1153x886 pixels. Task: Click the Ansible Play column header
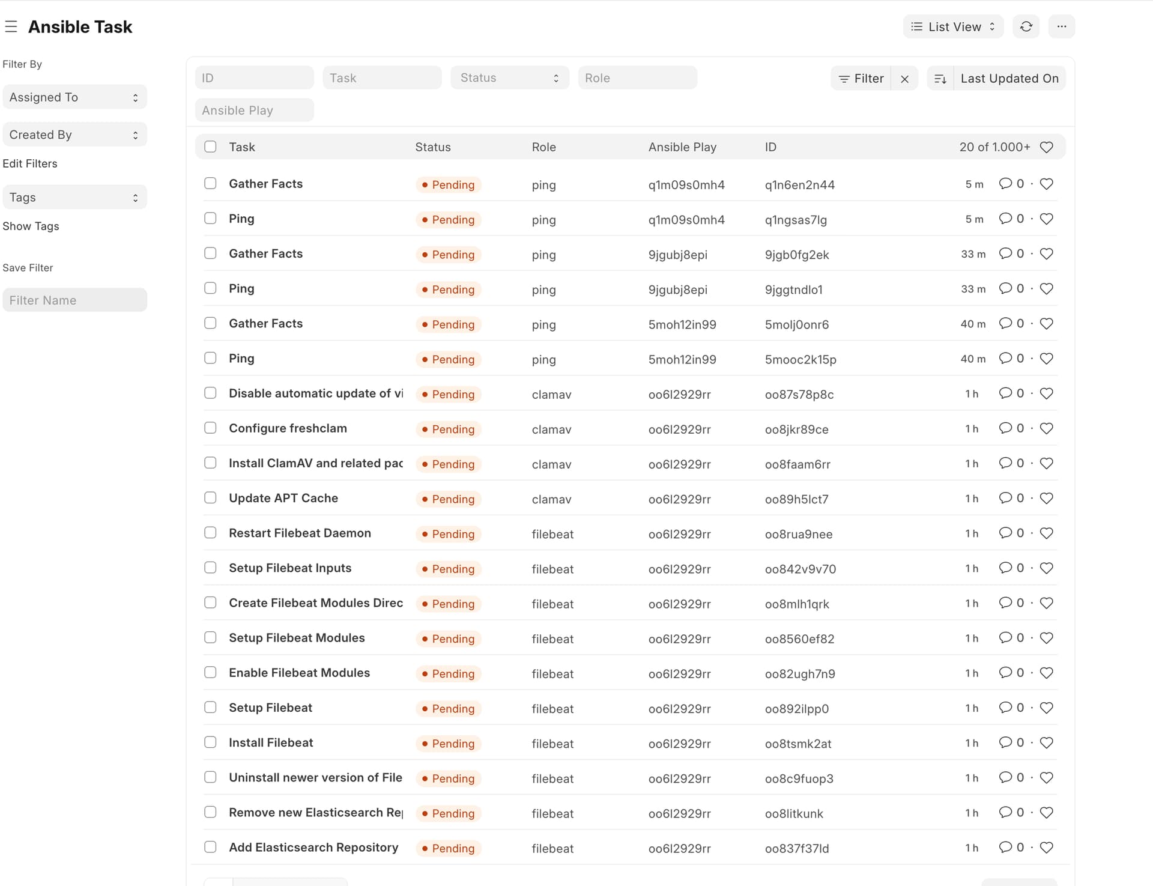pyautogui.click(x=682, y=147)
